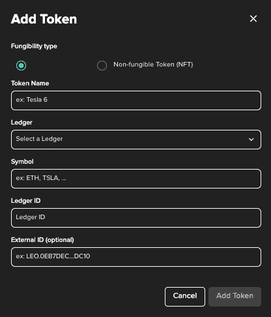The width and height of the screenshot is (271, 317).
Task: Click the Ledger field label
Action: click(x=21, y=123)
